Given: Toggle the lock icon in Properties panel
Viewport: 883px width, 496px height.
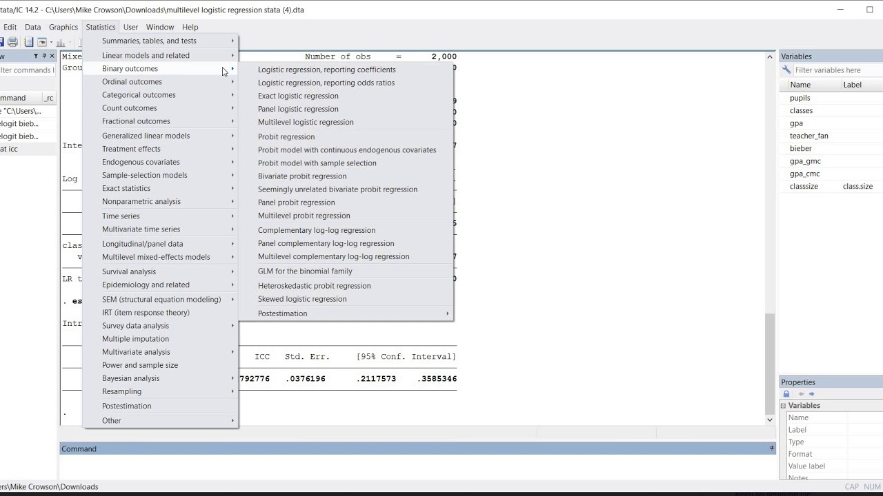Looking at the screenshot, I should coord(786,394).
